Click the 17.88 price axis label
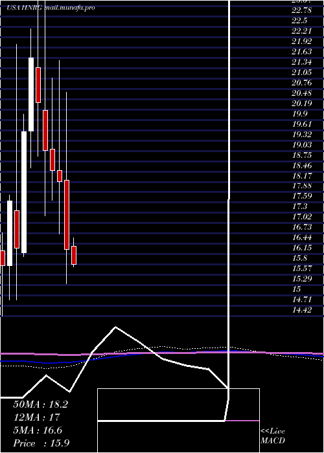Image resolution: width=324 pixels, height=453 pixels. point(302,186)
